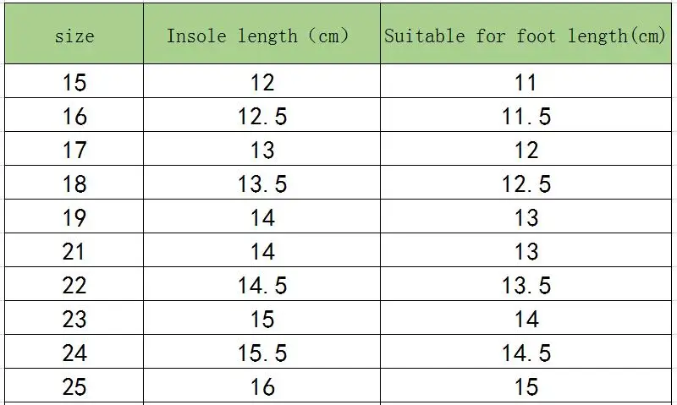Click the "size" column header

tap(74, 36)
